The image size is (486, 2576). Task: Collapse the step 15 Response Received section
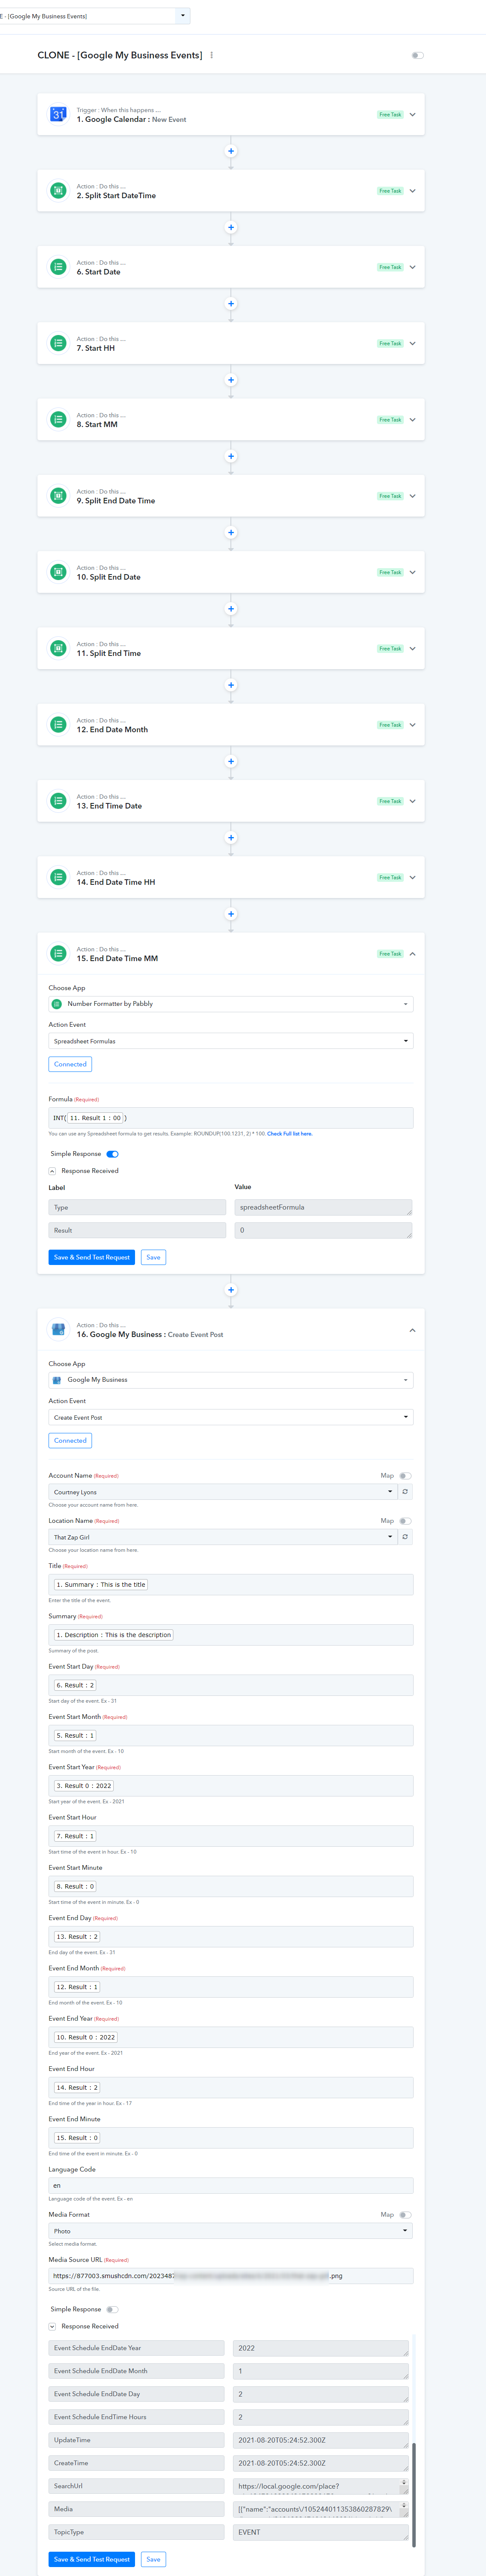(x=52, y=1171)
